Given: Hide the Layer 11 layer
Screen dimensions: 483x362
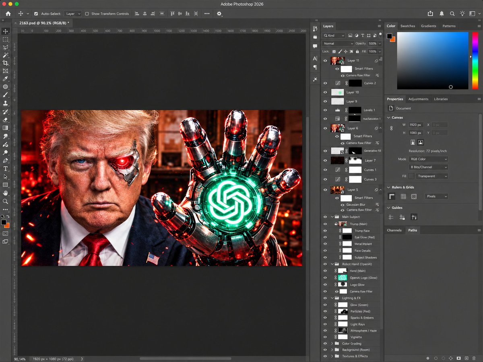Looking at the screenshot, I should (x=325, y=60).
